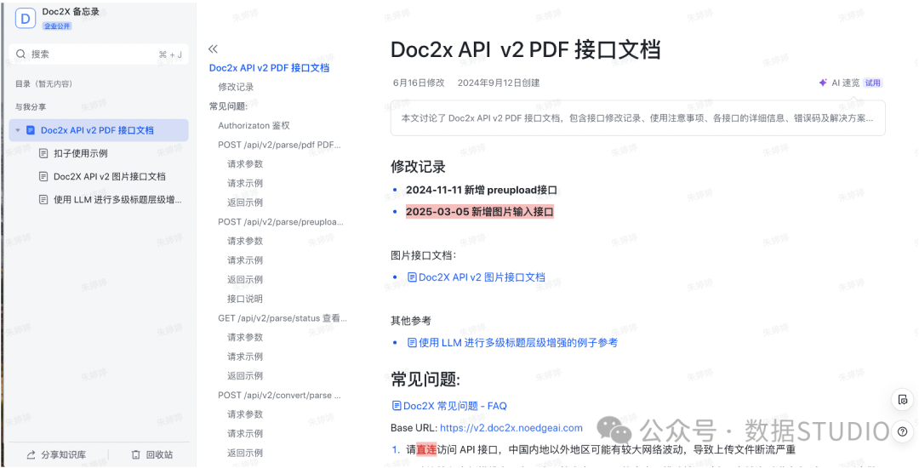
Task: Open 扣子使用示例 document
Action: [80, 153]
